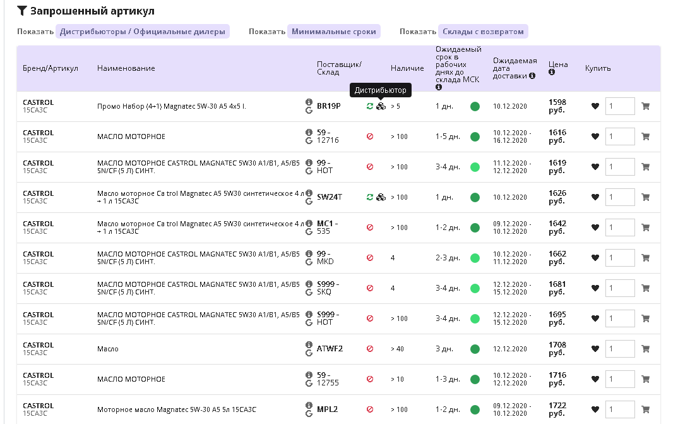Image resolution: width=678 pixels, height=424 pixels.
Task: Select supplier code ATWF2
Action: (x=330, y=349)
